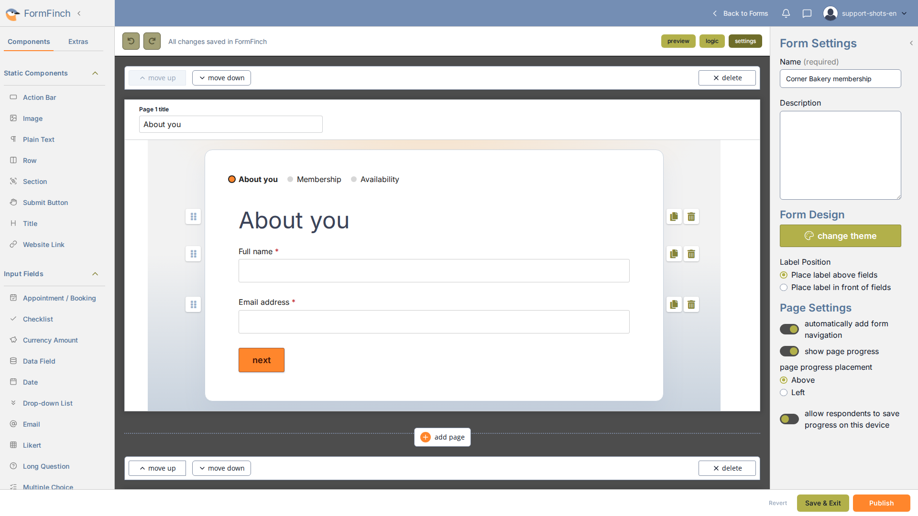This screenshot has width=918, height=516.
Task: Click the undo arrow button
Action: pos(131,41)
